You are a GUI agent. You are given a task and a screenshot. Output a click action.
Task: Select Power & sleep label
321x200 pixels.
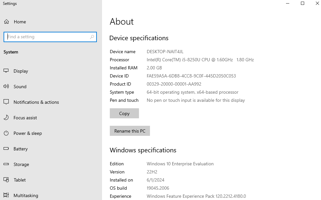pos(28,133)
